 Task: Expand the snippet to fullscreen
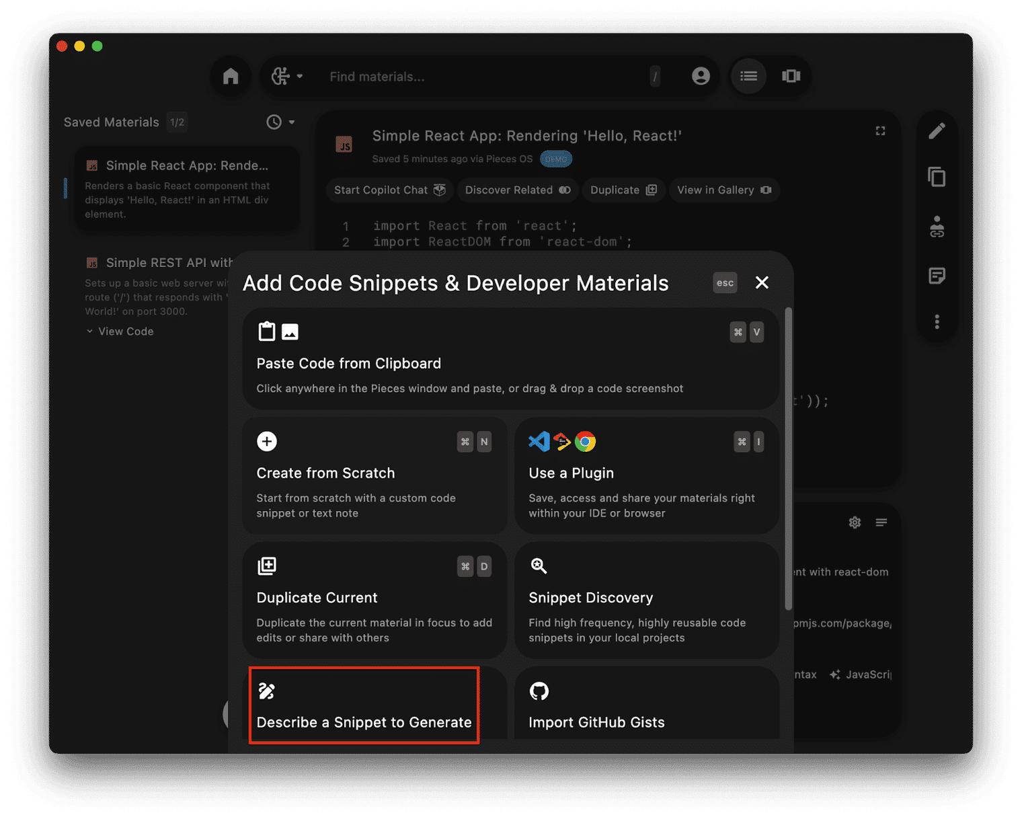point(880,131)
